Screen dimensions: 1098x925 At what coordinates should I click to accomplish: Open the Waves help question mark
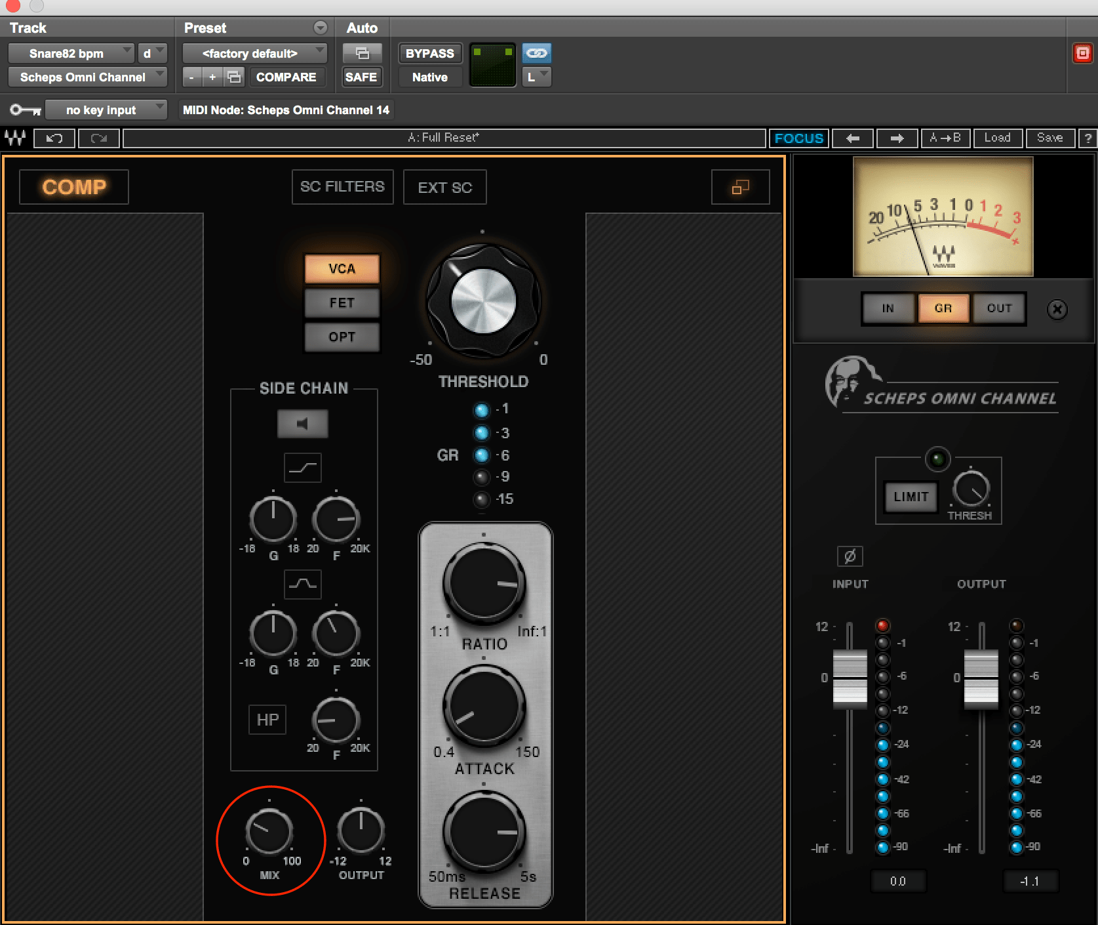pos(1088,138)
